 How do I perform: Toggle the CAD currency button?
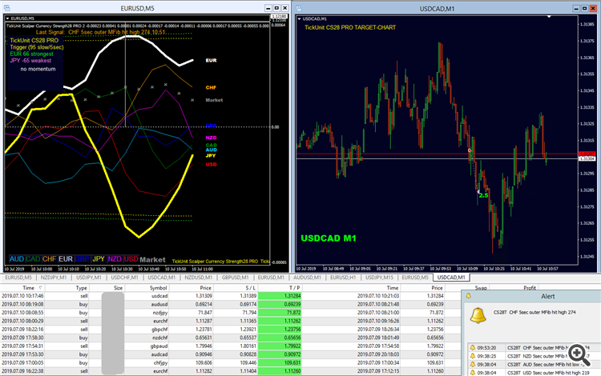point(33,259)
